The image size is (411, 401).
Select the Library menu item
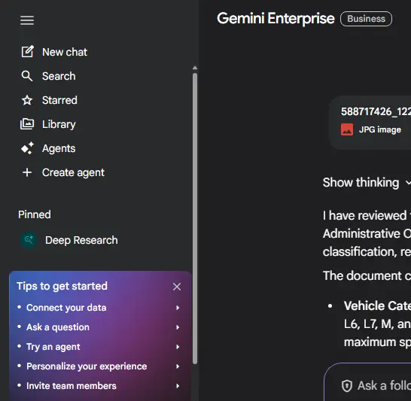(48, 124)
